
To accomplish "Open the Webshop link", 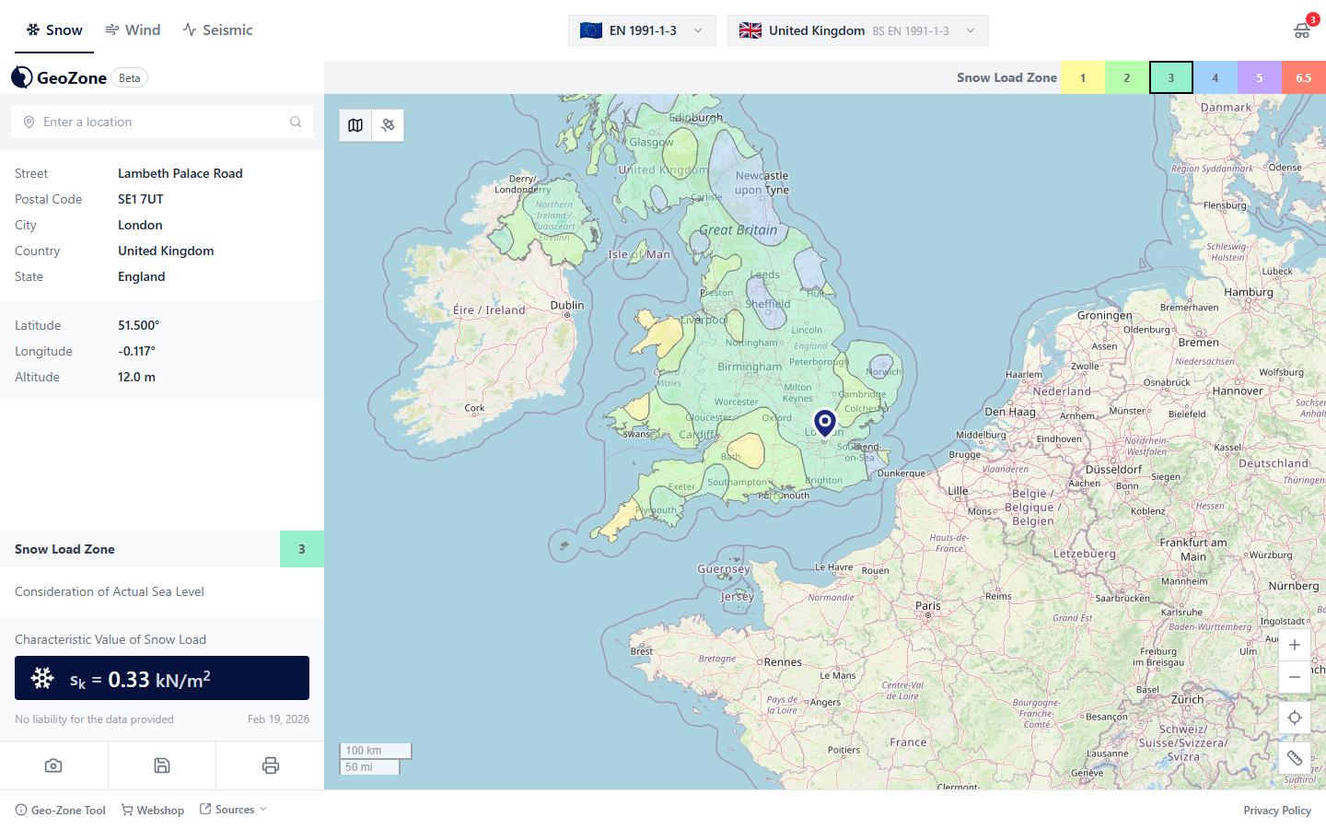I will tap(153, 811).
